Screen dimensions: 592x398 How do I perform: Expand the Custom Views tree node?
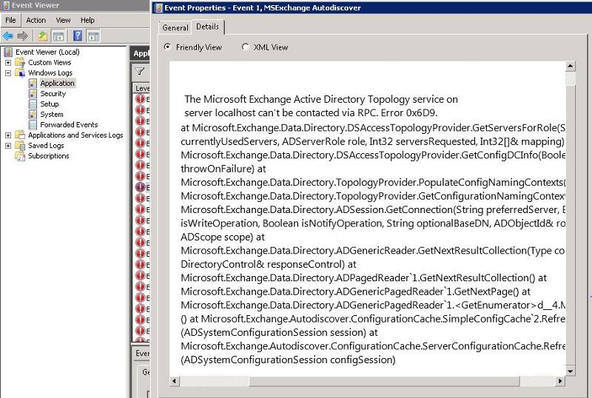[x=8, y=63]
